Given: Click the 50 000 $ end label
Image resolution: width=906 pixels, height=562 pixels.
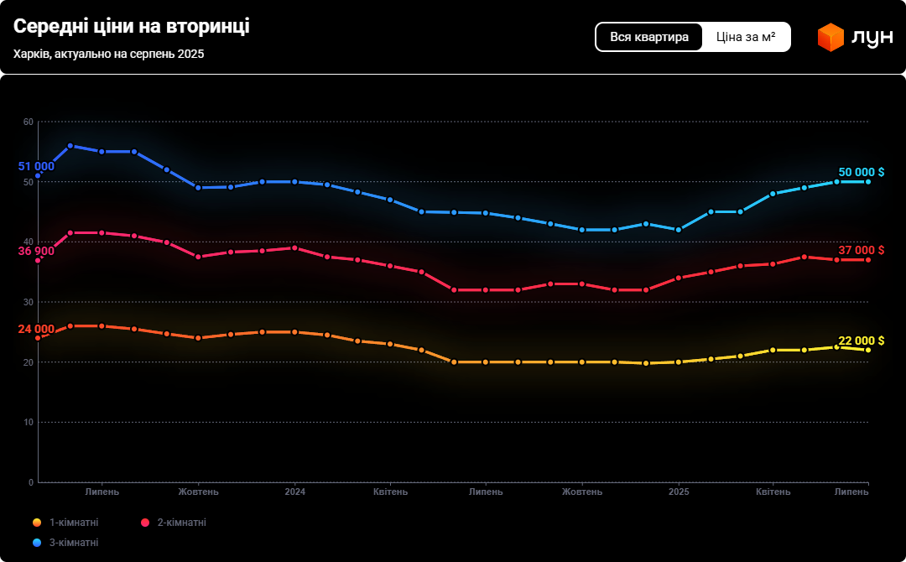Looking at the screenshot, I should point(861,172).
